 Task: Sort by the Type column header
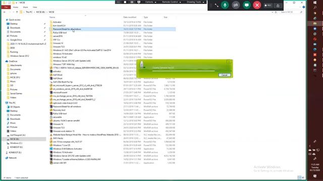click(146, 17)
